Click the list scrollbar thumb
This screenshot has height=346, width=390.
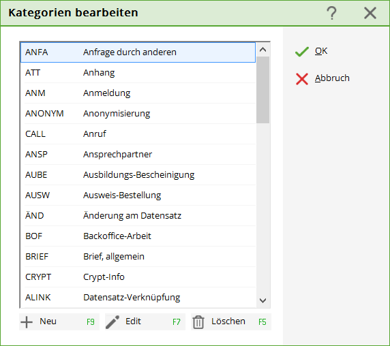pos(263,90)
